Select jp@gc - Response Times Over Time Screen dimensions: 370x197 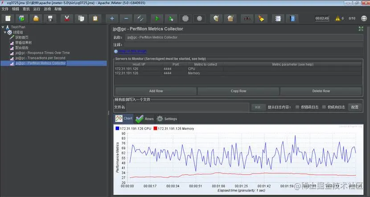point(42,53)
